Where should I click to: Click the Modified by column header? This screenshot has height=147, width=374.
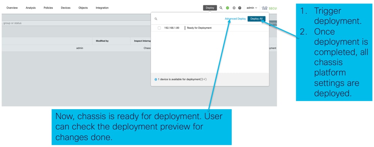coord(102,41)
